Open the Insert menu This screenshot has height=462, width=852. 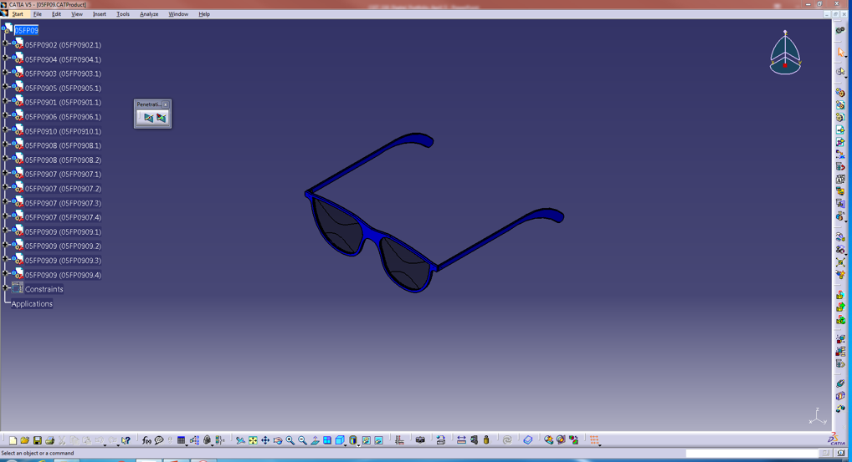[99, 14]
